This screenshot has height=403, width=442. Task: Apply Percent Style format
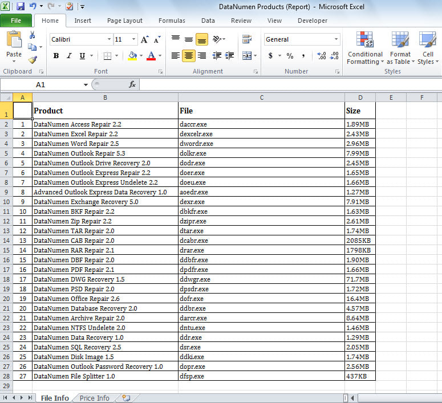pos(290,55)
